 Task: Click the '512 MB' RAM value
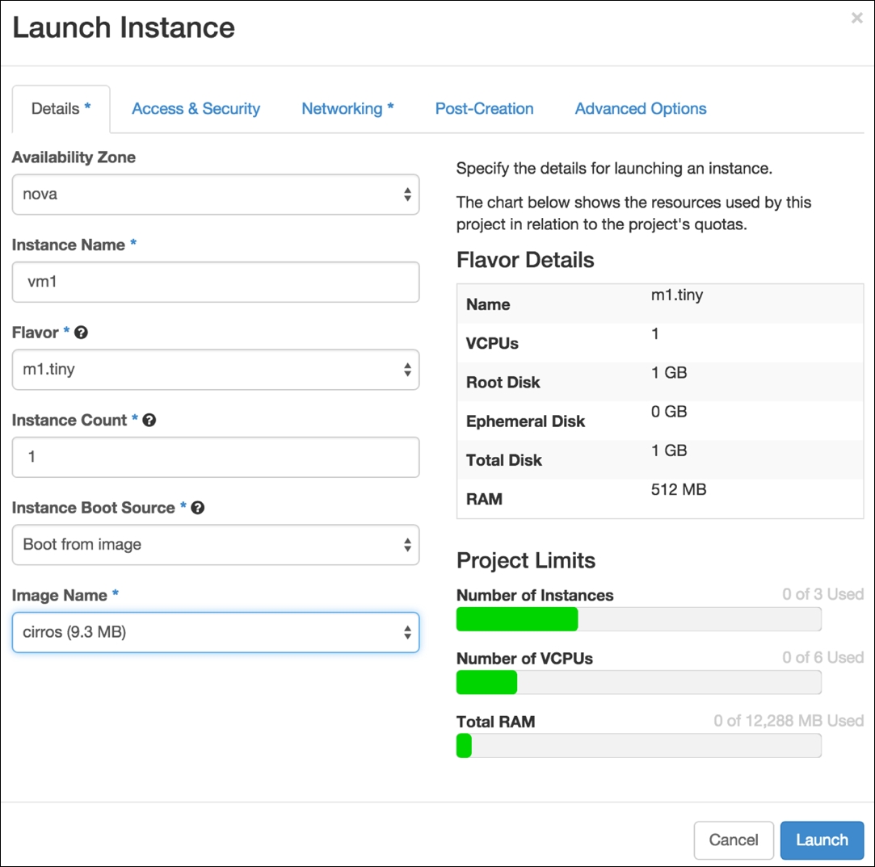point(679,489)
